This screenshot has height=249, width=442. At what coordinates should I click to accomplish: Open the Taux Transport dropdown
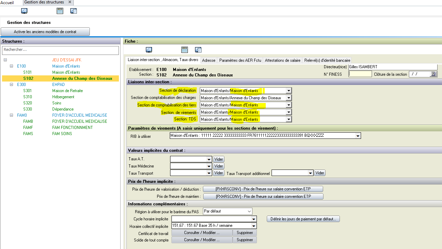click(209, 173)
